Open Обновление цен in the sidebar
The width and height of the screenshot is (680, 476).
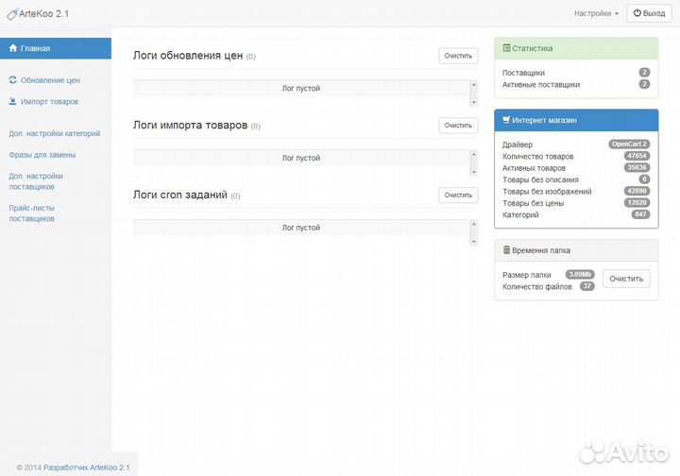click(x=50, y=80)
